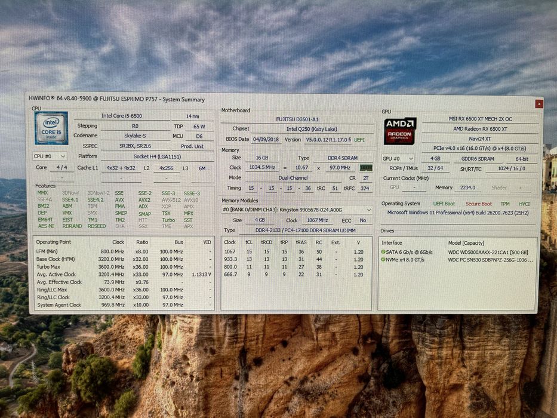
Task: Click the green memory module icon
Action: [366, 167]
